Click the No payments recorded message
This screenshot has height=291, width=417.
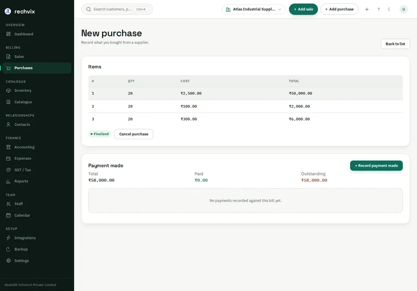coord(245,201)
